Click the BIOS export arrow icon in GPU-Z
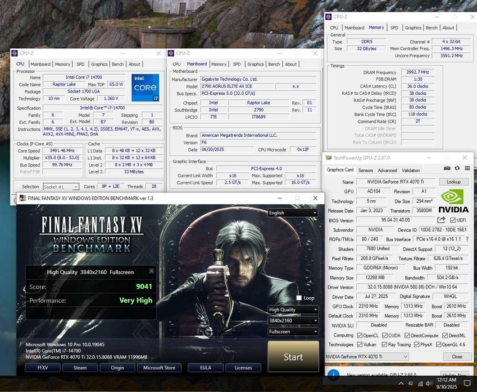Viewport: 477px width, 392px height. 441,220
